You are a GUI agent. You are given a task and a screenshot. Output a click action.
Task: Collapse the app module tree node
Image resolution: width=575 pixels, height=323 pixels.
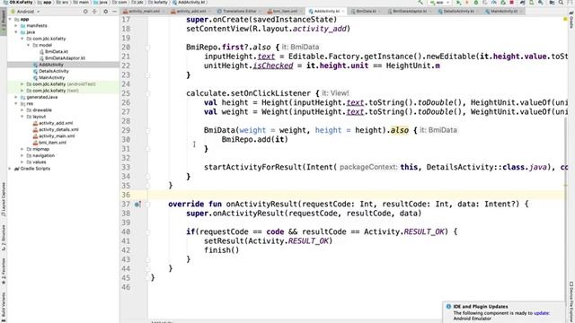tap(10, 19)
